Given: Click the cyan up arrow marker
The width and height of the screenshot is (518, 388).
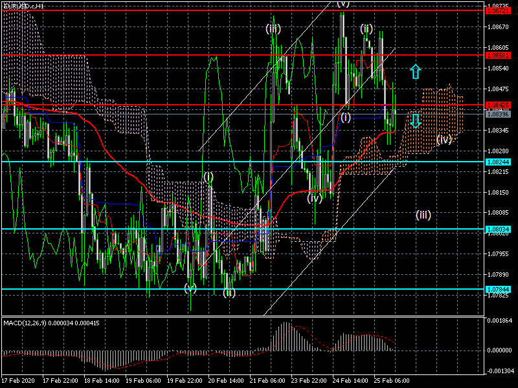Looking at the screenshot, I should [416, 70].
